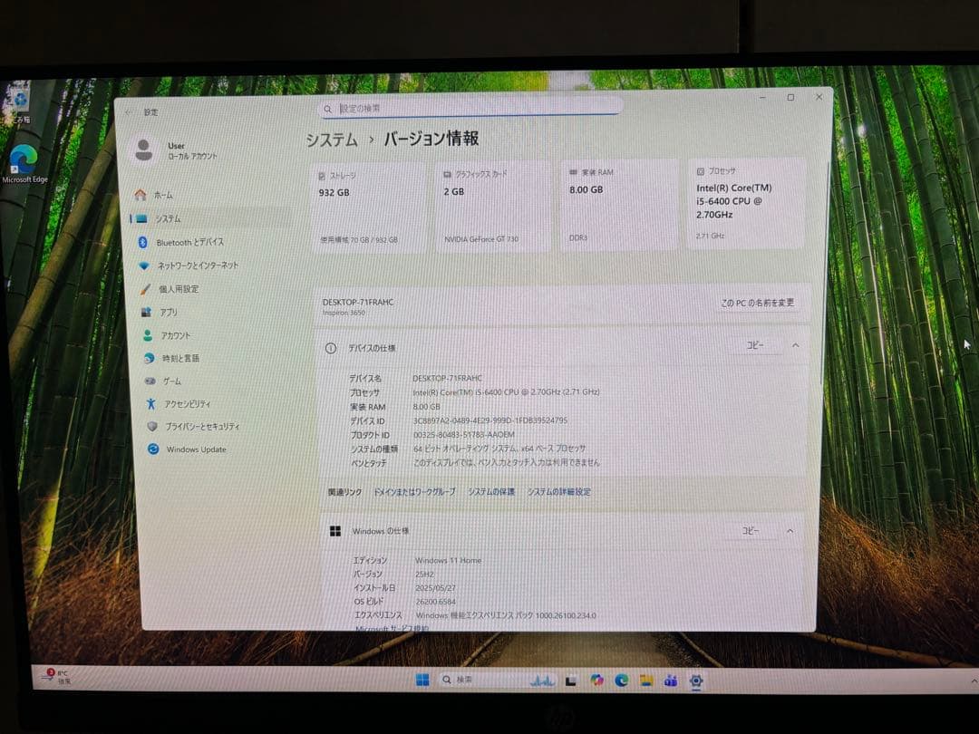Launch Edge browser from the taskbar

pyautogui.click(x=622, y=681)
